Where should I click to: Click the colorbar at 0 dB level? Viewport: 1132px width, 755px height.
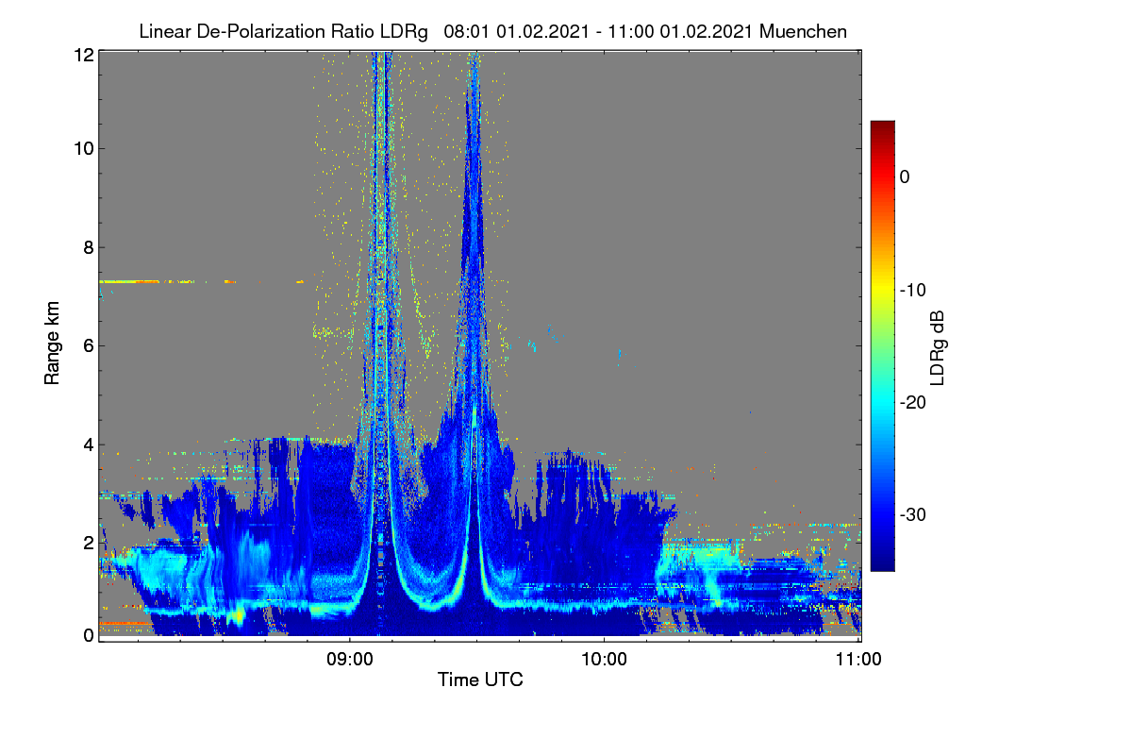pos(882,176)
